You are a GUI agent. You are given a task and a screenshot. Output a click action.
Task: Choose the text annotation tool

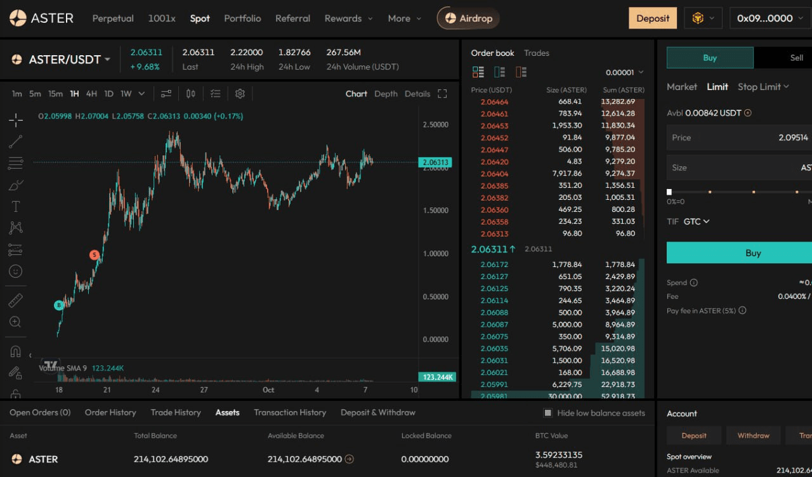[16, 207]
